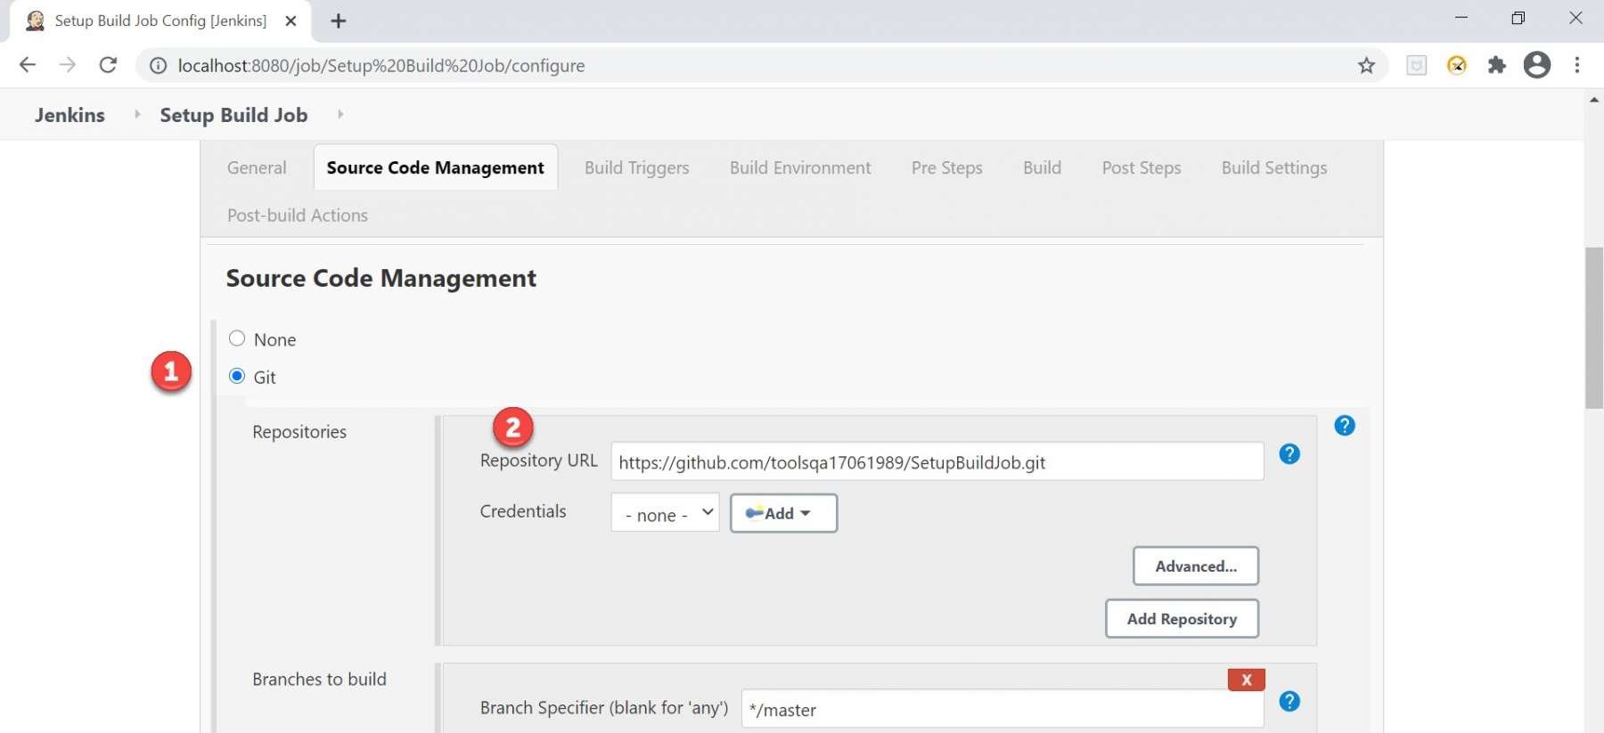1604x733 pixels.
Task: Jump to Post-build Actions tab
Action: click(298, 216)
